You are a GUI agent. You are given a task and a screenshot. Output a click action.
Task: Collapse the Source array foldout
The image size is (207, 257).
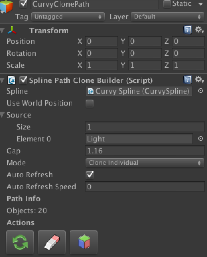click(2, 115)
